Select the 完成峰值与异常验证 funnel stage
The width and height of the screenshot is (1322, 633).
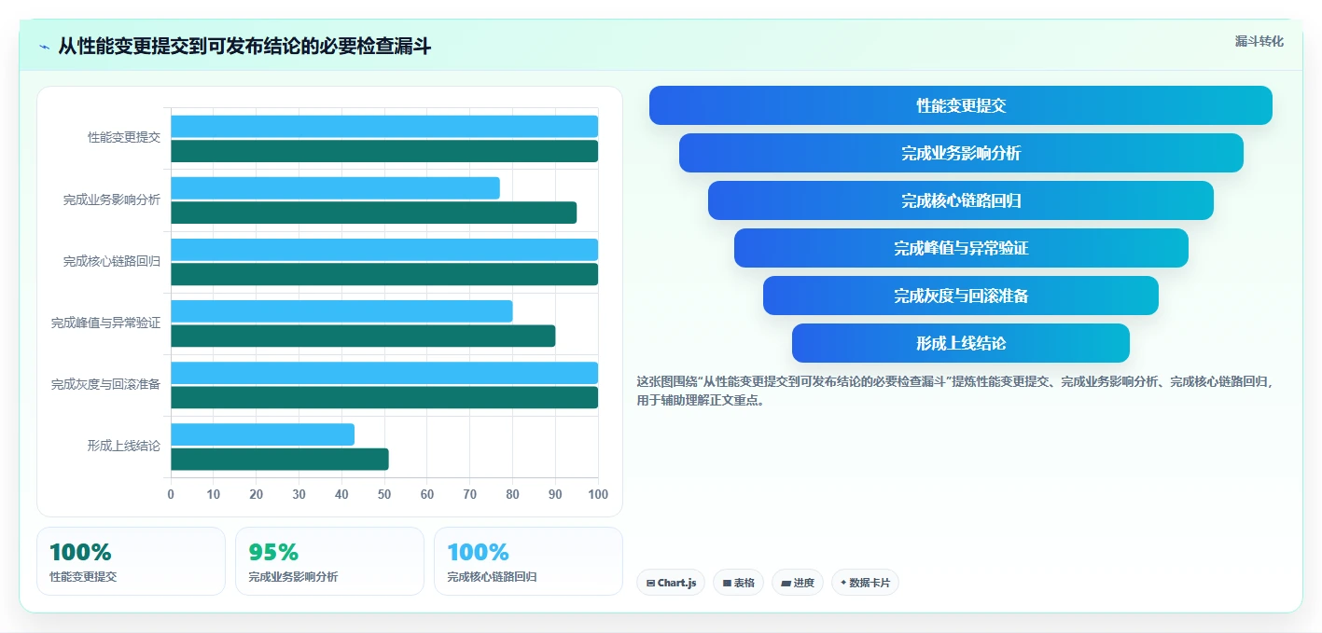[x=961, y=248]
